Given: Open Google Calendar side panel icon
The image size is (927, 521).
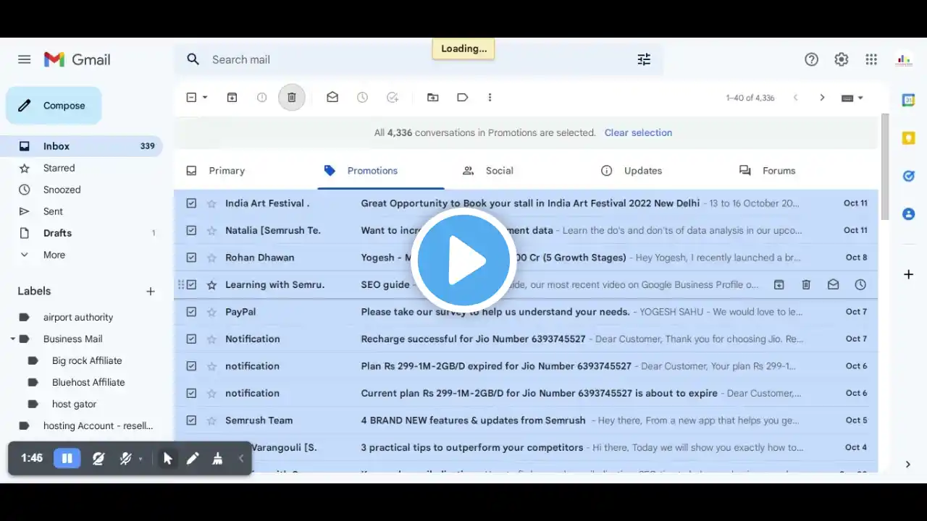Looking at the screenshot, I should tap(908, 100).
